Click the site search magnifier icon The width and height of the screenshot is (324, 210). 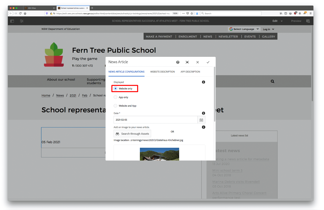pos(272,82)
